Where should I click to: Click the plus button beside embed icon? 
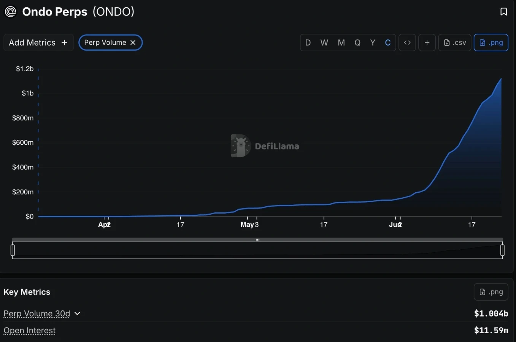click(427, 43)
